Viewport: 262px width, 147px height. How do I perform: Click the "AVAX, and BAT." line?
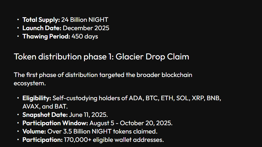pos(45,107)
